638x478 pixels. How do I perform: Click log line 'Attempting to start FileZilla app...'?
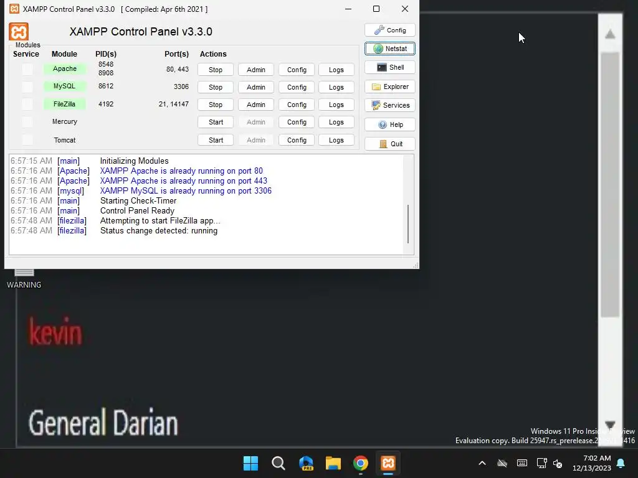click(160, 221)
